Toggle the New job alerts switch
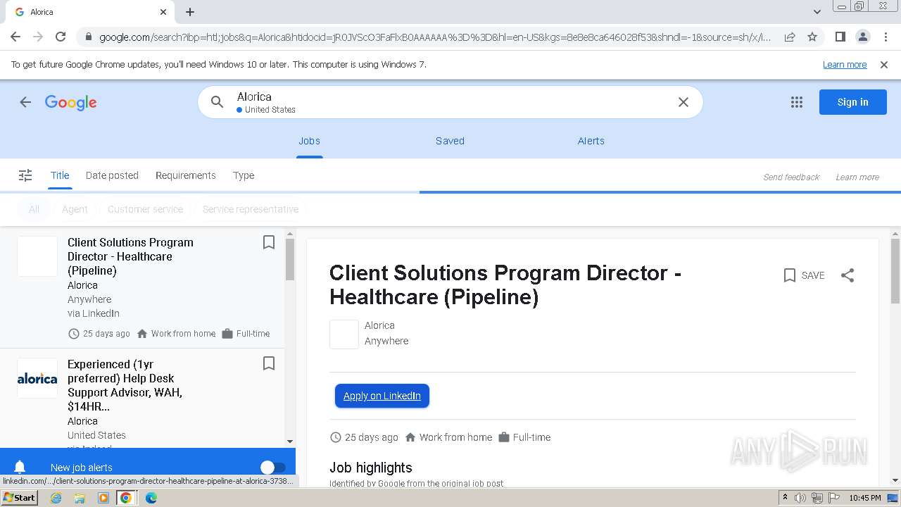Screen dimensions: 901x507 (x=272, y=468)
